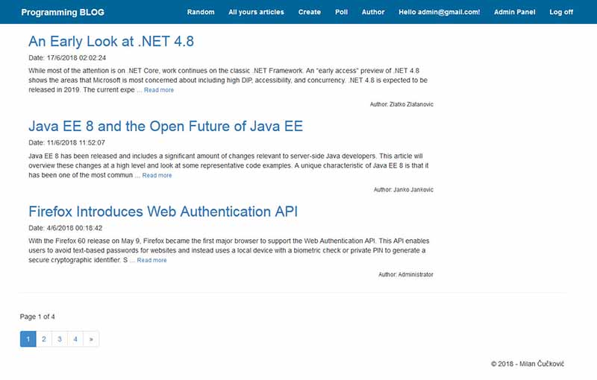Click Read more under Firefox article
The width and height of the screenshot is (597, 380).
tap(151, 260)
